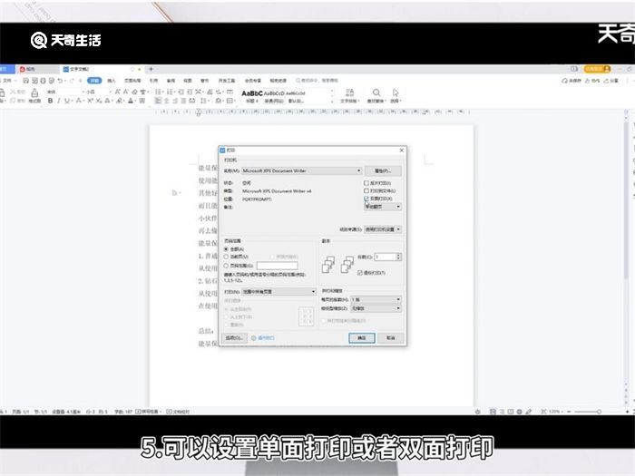Toggle the collate copies checkbox

click(359, 273)
